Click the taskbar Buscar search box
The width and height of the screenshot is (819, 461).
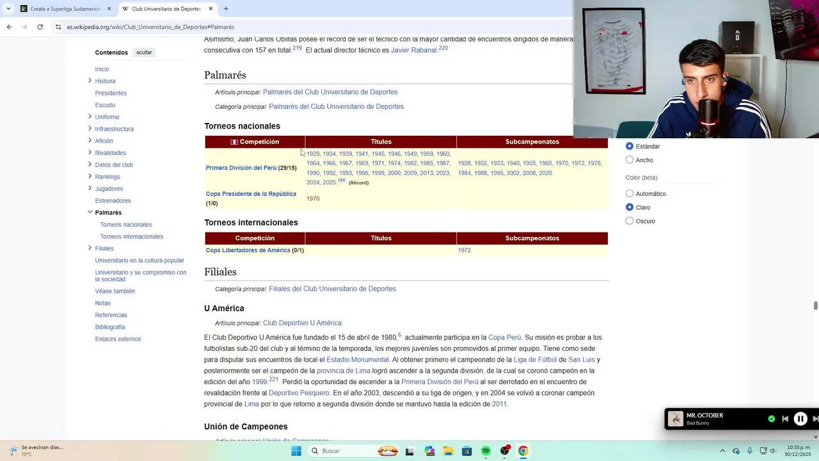coord(353,451)
